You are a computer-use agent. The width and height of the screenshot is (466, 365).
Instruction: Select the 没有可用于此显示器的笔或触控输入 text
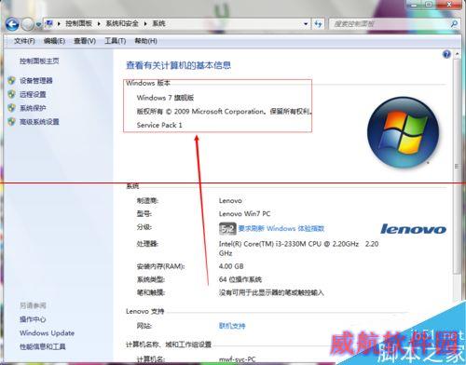click(271, 292)
